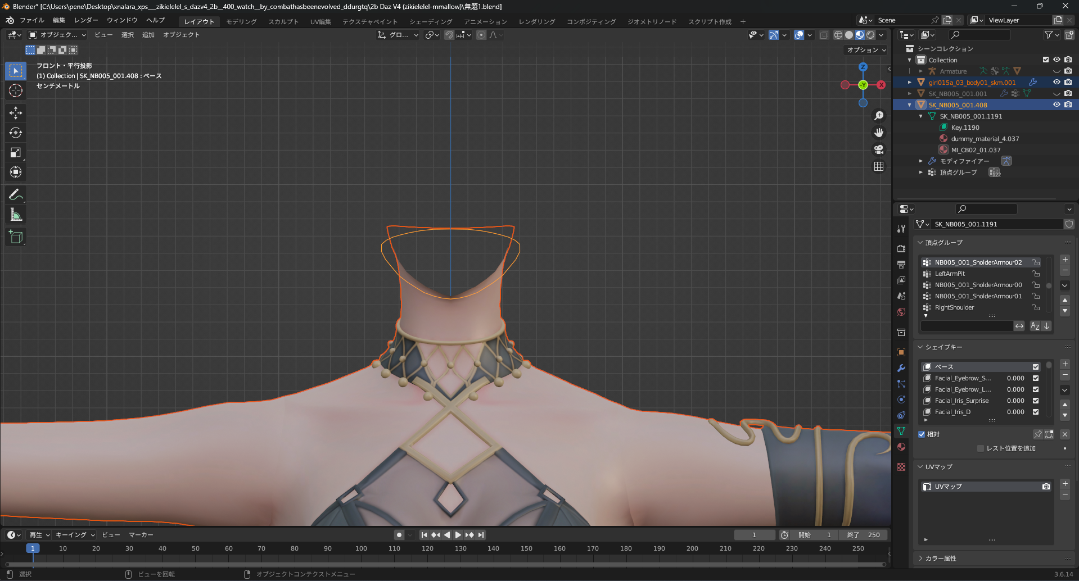Pick the Measure ruler tool
1079x581 pixels.
point(16,215)
